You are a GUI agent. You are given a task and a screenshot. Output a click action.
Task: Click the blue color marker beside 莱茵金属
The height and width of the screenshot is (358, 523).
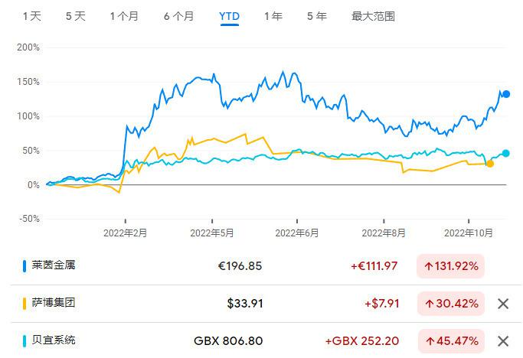25,266
